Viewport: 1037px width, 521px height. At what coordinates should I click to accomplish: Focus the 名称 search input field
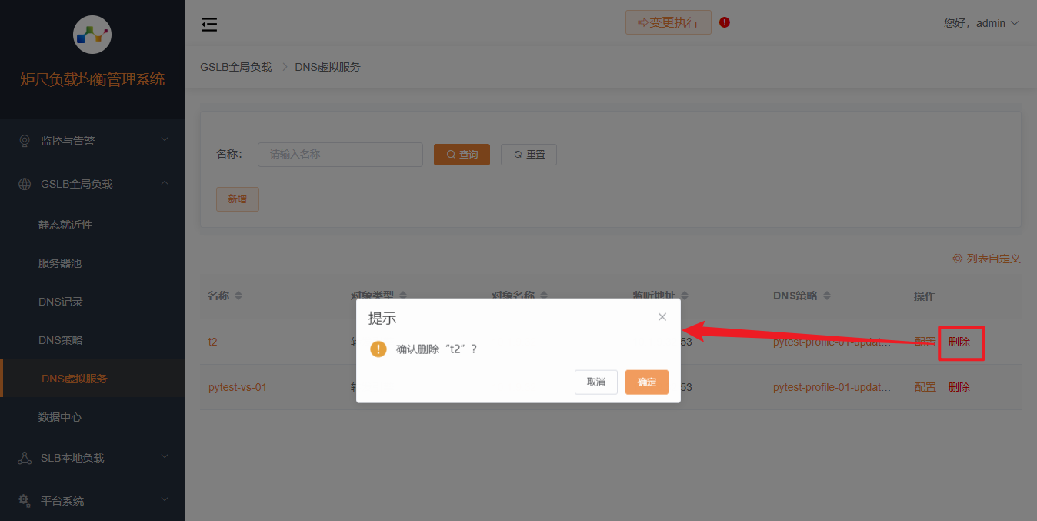pos(340,155)
